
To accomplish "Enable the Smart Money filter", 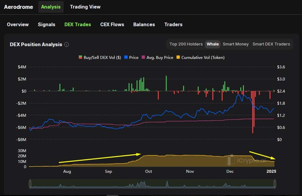I will 235,44.
